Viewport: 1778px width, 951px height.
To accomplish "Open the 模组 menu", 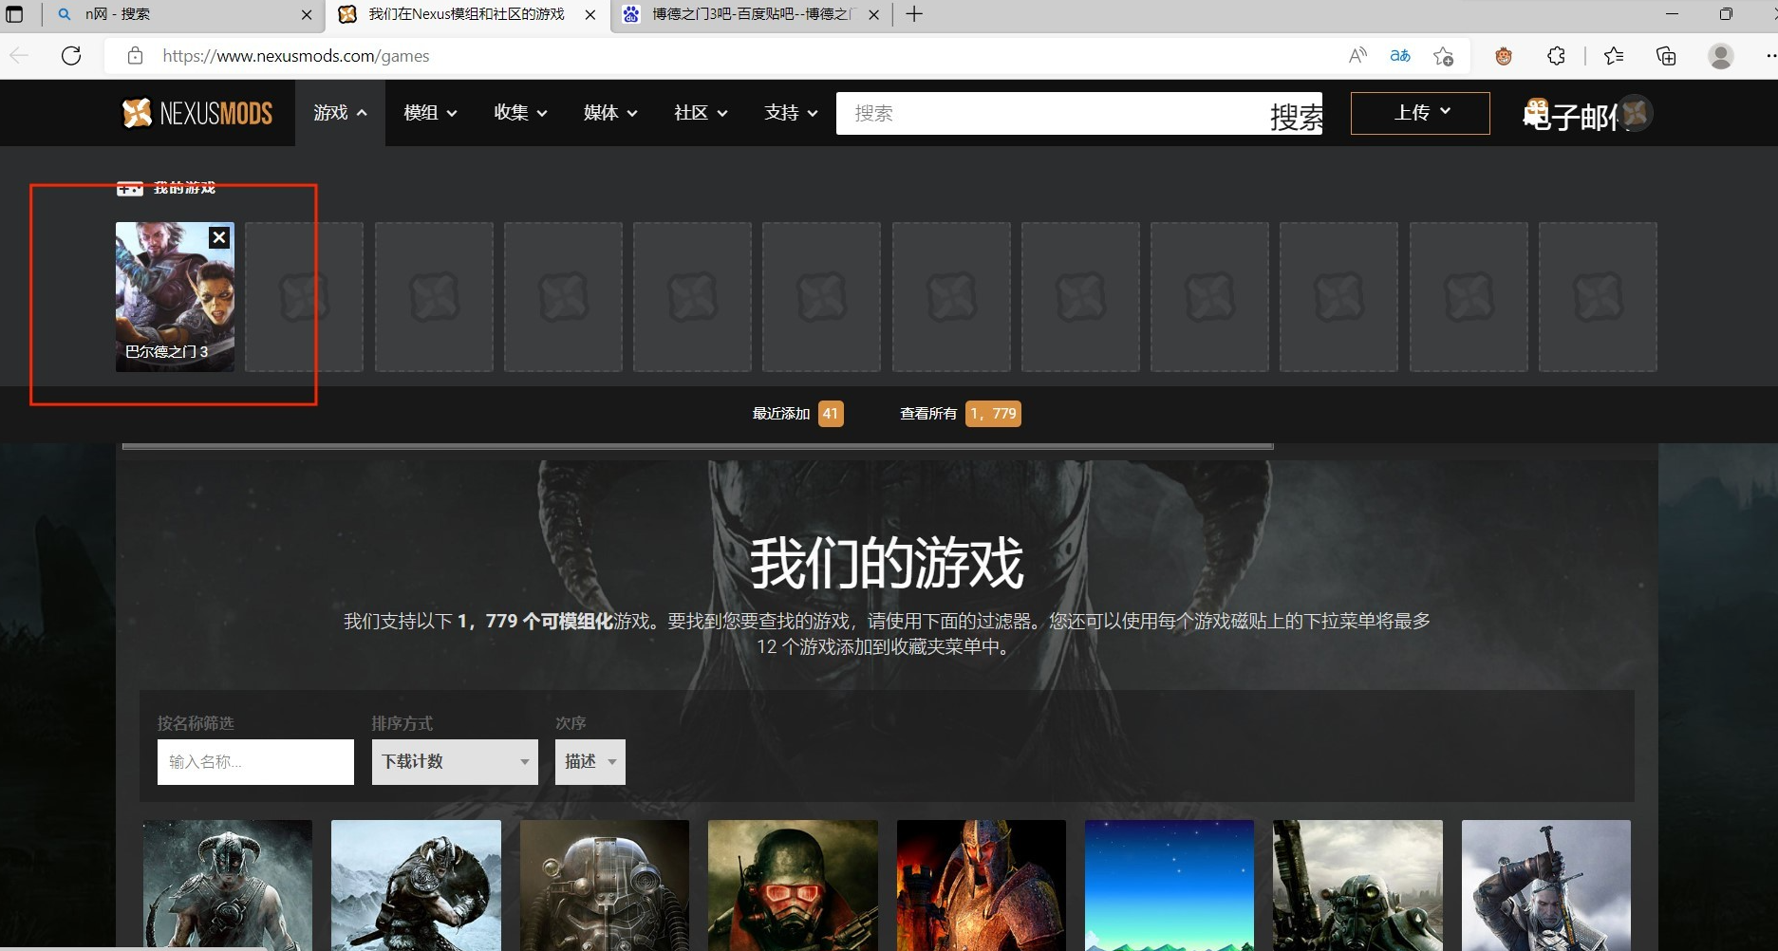I will [430, 113].
